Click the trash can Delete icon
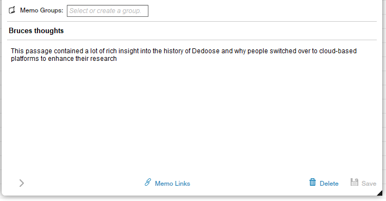Image resolution: width=386 pixels, height=201 pixels. (x=313, y=182)
